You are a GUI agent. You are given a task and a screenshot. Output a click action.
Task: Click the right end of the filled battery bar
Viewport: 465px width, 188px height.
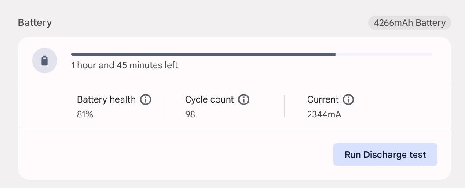point(334,54)
